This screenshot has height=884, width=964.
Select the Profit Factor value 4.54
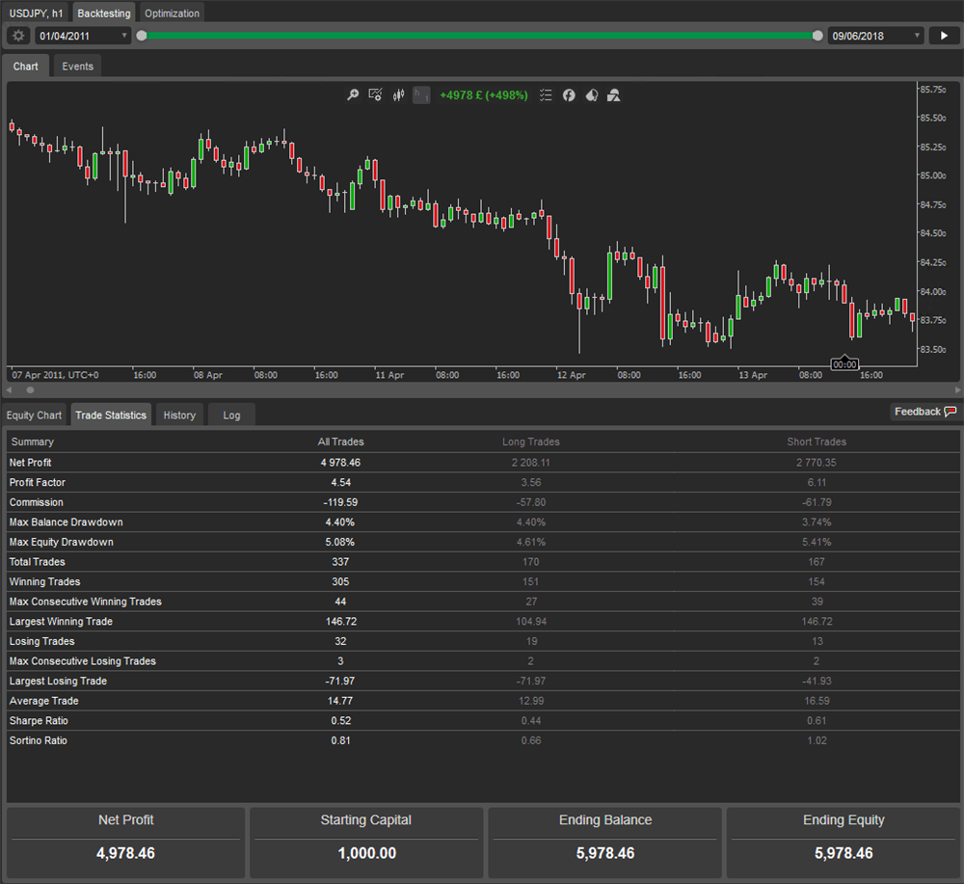[340, 482]
